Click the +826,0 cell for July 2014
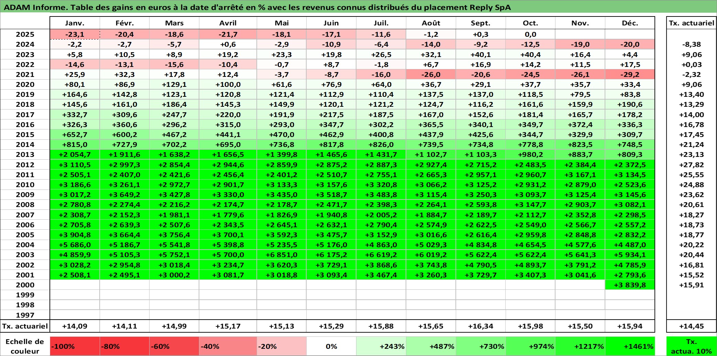This screenshot has height=356, width=717. 381,145
